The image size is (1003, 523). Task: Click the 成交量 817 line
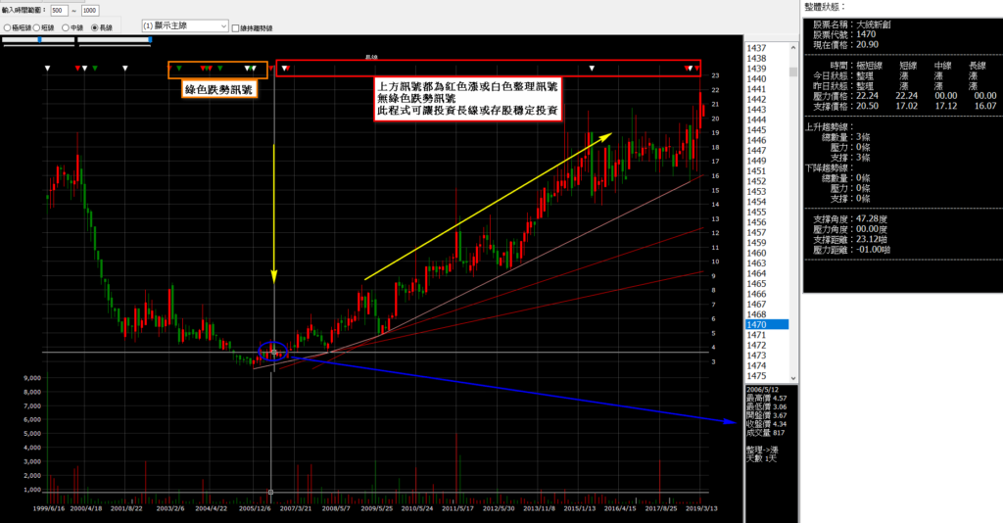coord(765,433)
